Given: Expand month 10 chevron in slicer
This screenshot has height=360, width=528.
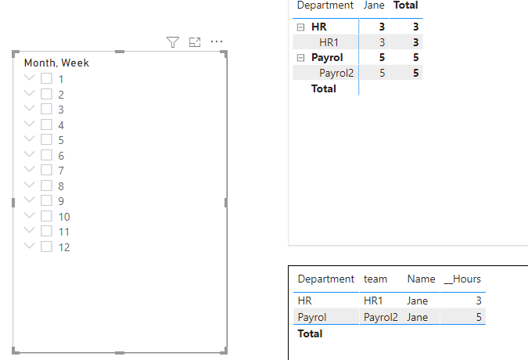Looking at the screenshot, I should (x=30, y=215).
